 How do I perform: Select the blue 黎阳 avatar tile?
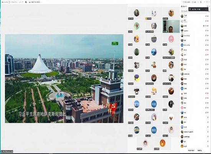(154, 131)
